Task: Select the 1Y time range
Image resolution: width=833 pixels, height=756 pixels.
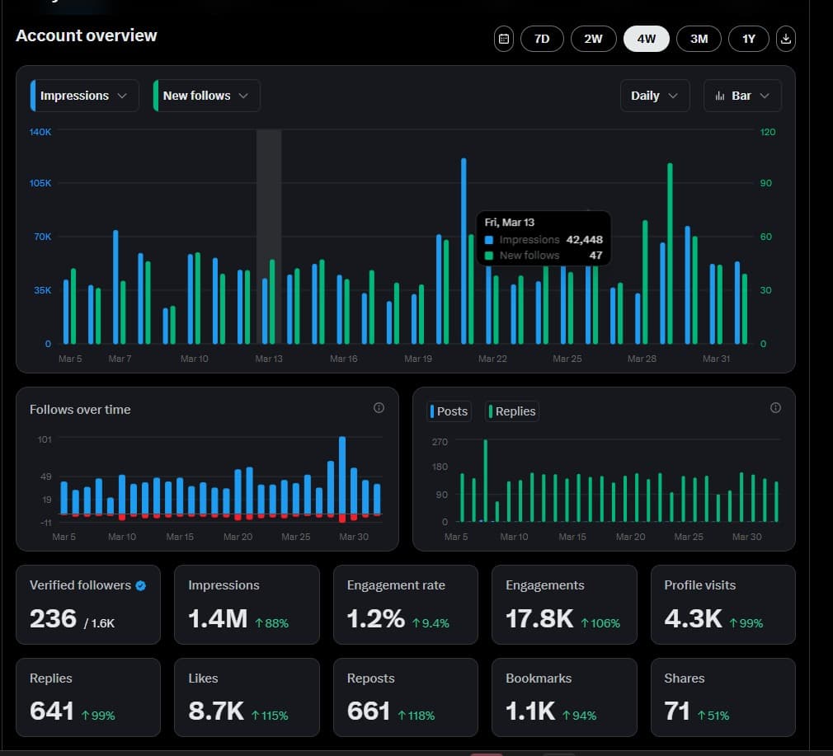Action: click(x=749, y=39)
